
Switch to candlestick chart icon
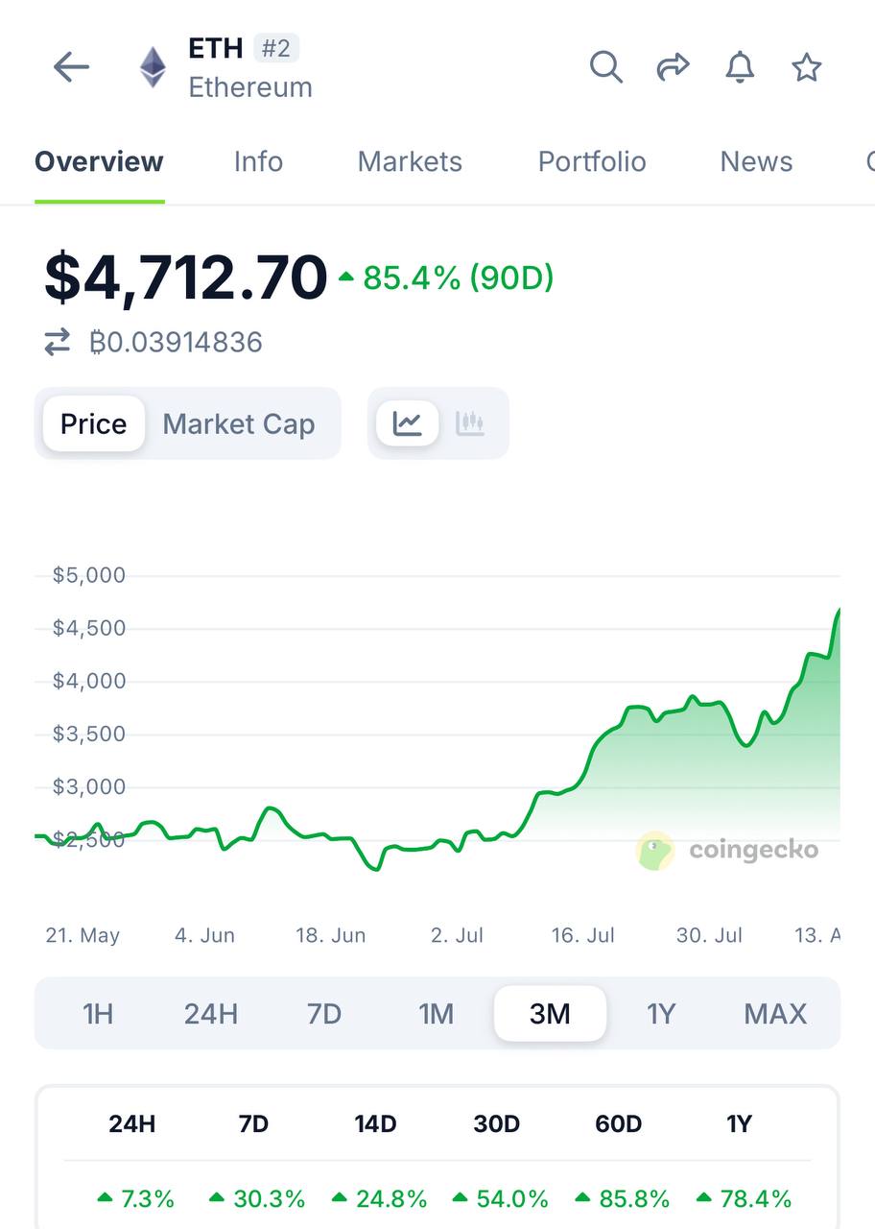pyautogui.click(x=470, y=423)
